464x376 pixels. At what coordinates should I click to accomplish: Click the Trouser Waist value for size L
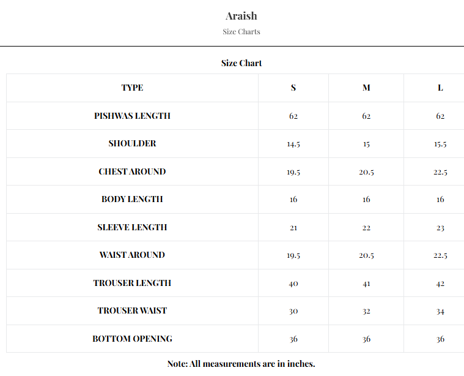440,311
